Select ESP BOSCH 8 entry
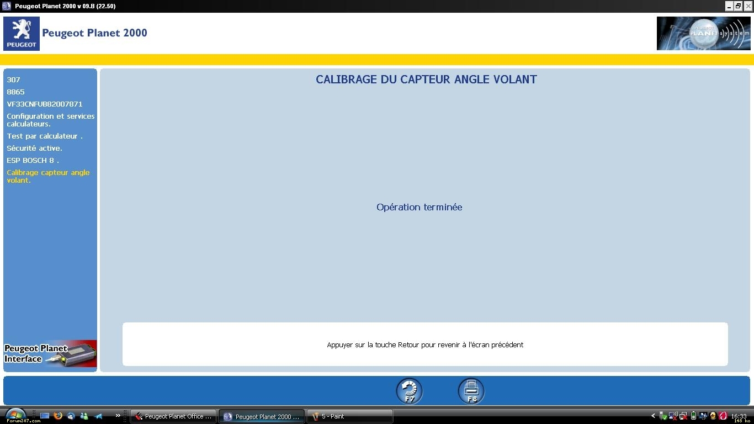Viewport: 754px width, 424px height. [x=33, y=160]
